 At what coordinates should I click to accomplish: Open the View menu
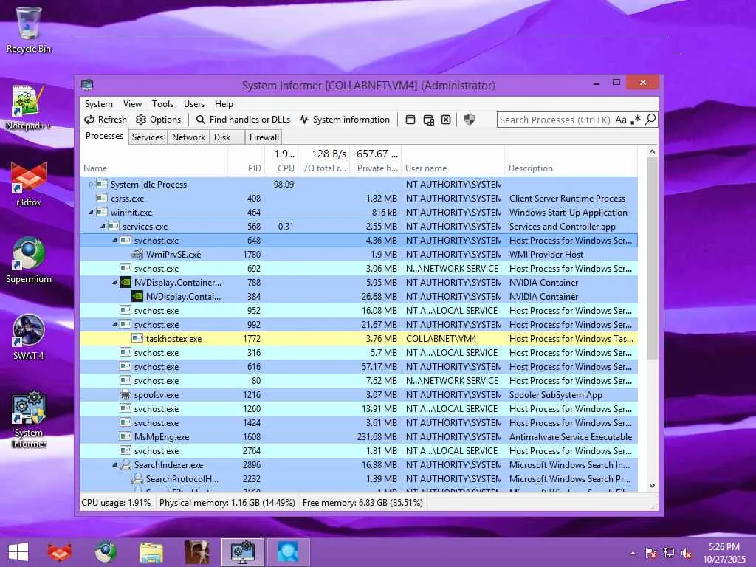click(132, 103)
